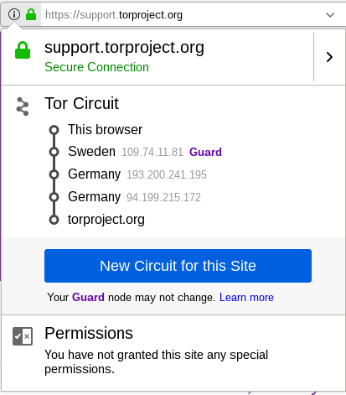Click the Sweden relay node circle
This screenshot has height=395, width=346.
click(54, 152)
